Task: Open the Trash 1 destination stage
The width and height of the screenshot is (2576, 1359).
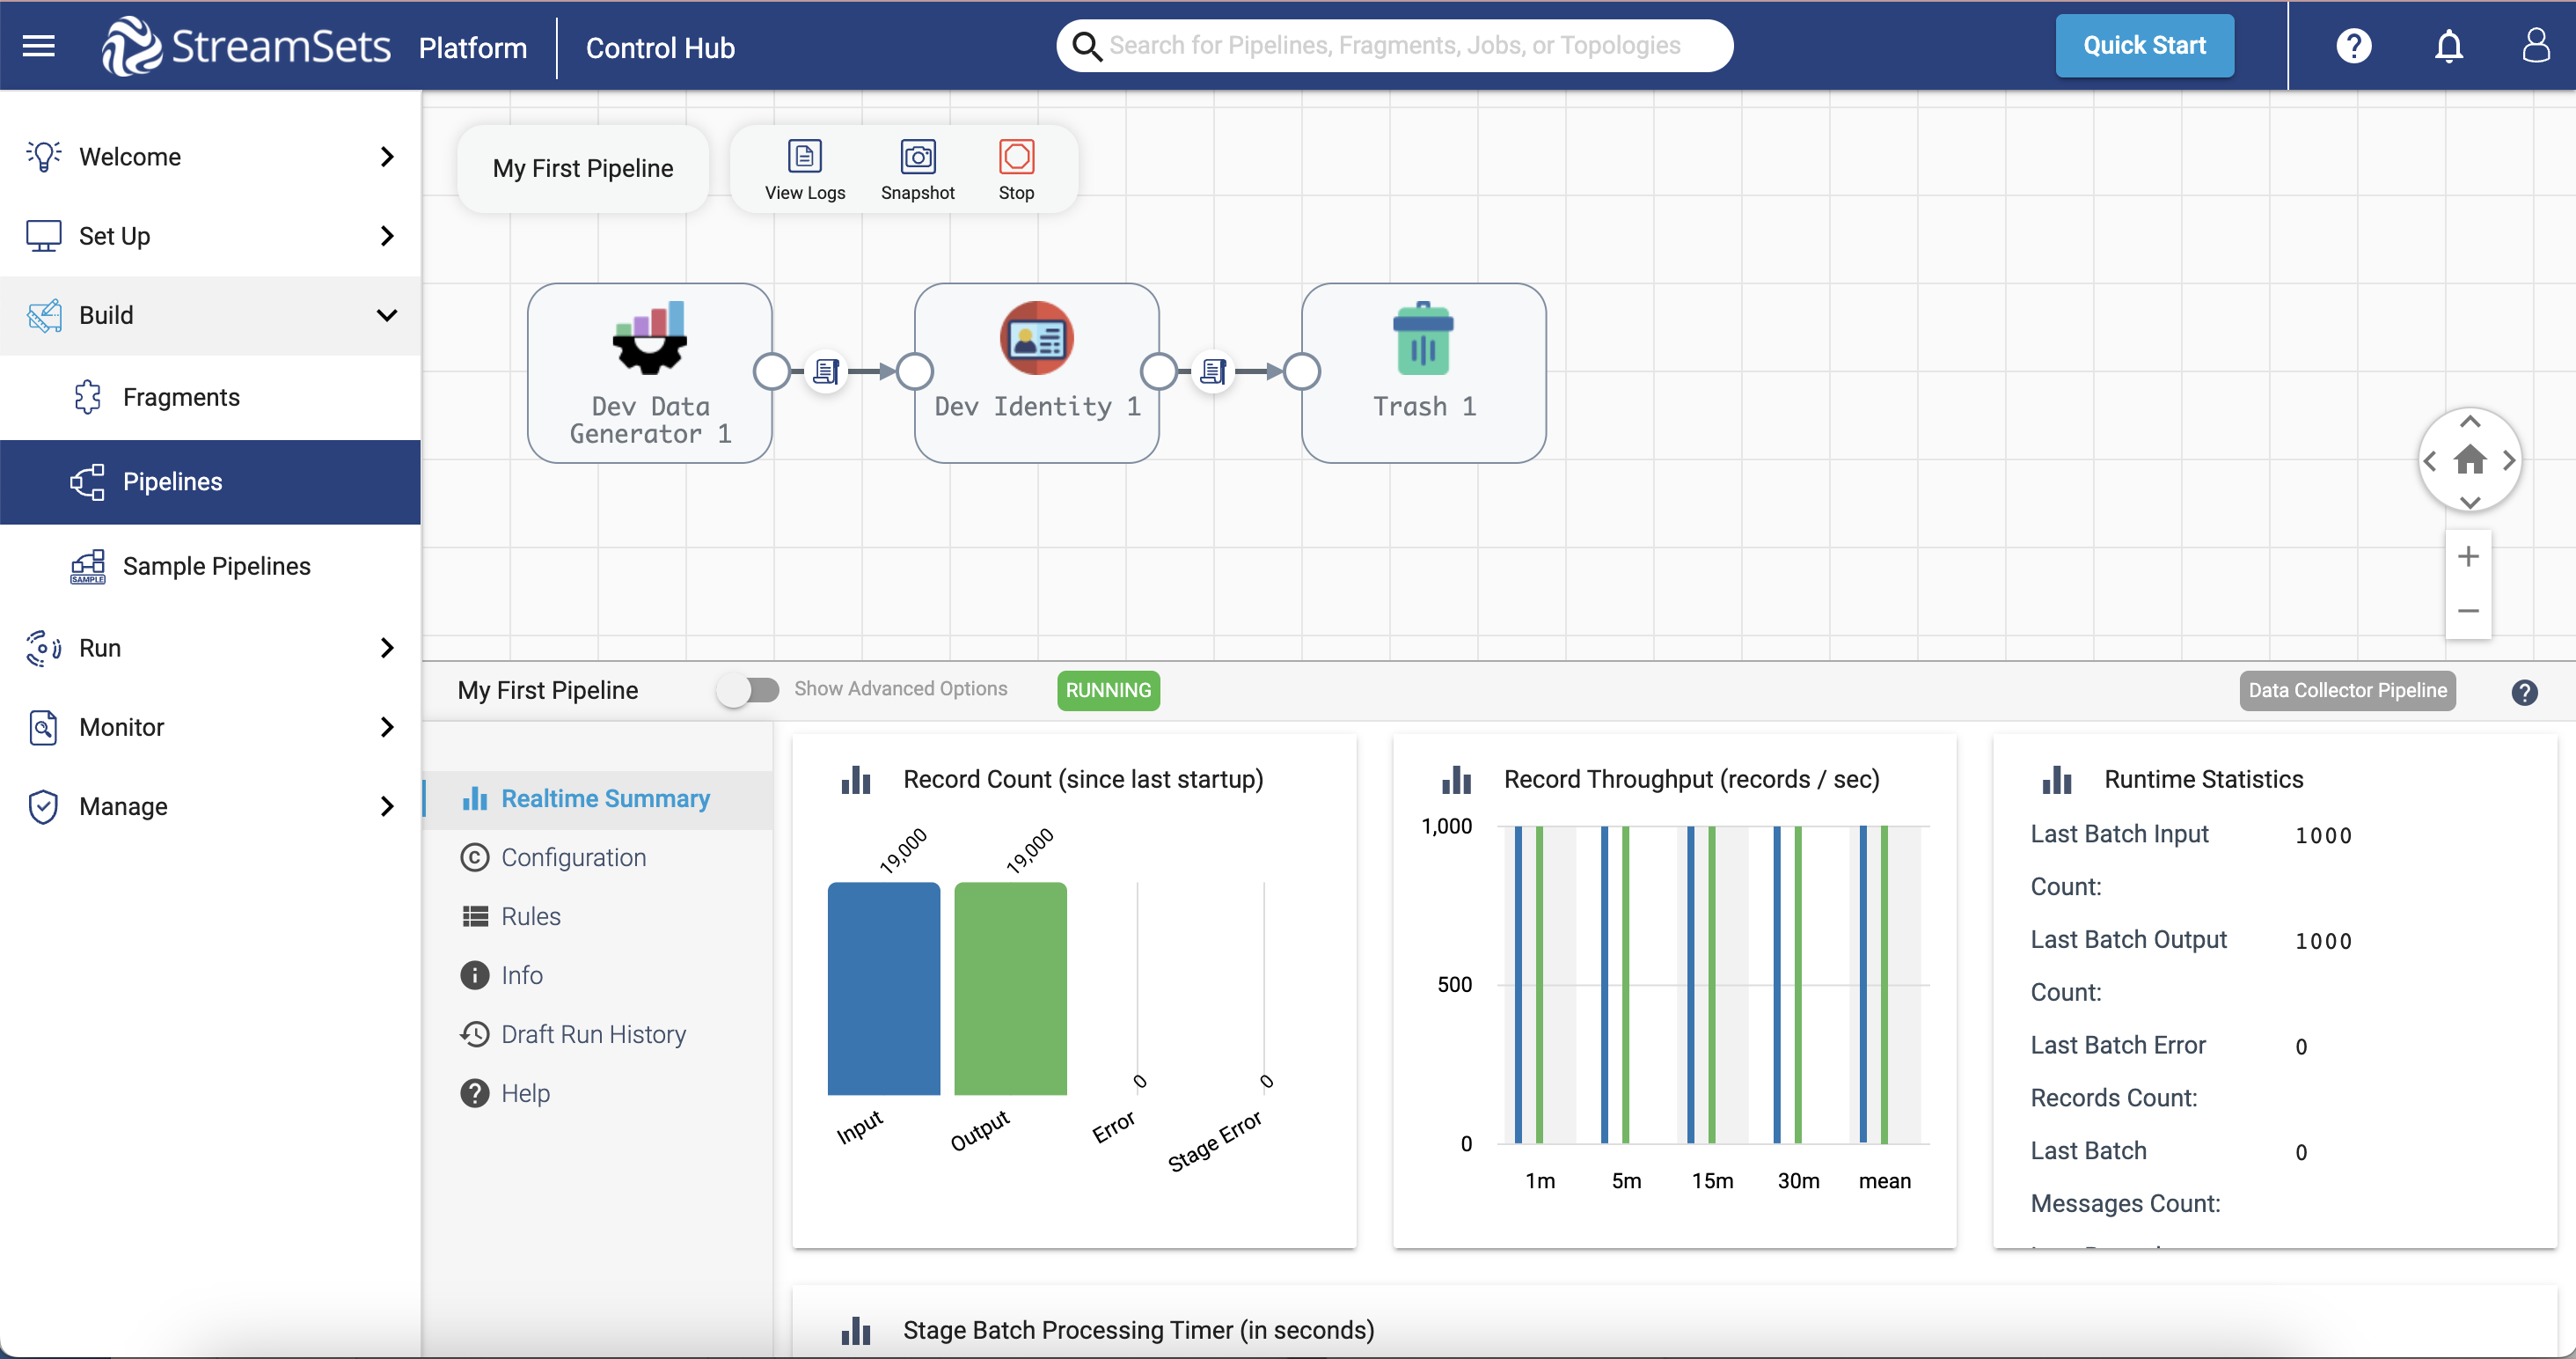Action: 1423,372
